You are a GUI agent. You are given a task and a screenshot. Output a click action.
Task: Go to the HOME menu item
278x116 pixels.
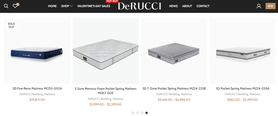point(52,6)
